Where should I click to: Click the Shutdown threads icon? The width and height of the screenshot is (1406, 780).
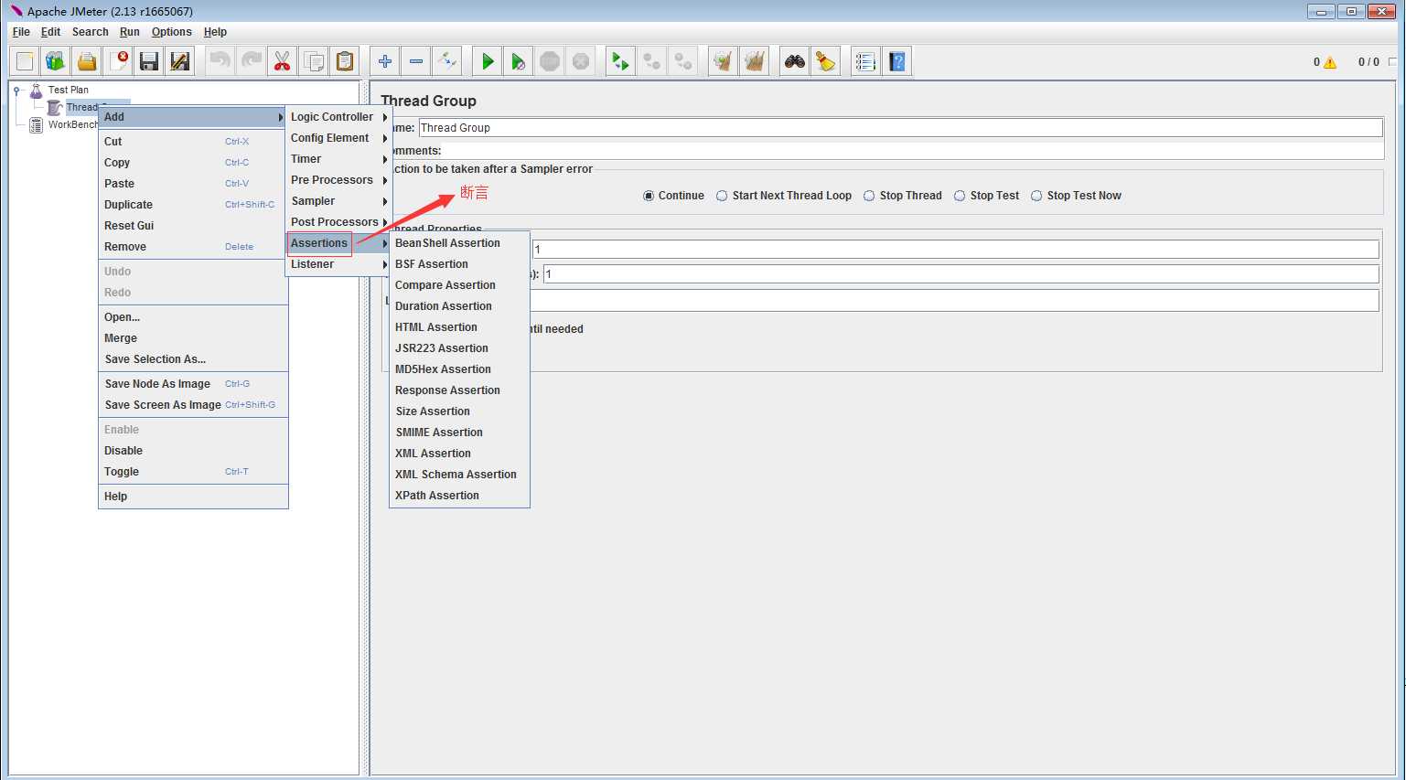point(581,61)
